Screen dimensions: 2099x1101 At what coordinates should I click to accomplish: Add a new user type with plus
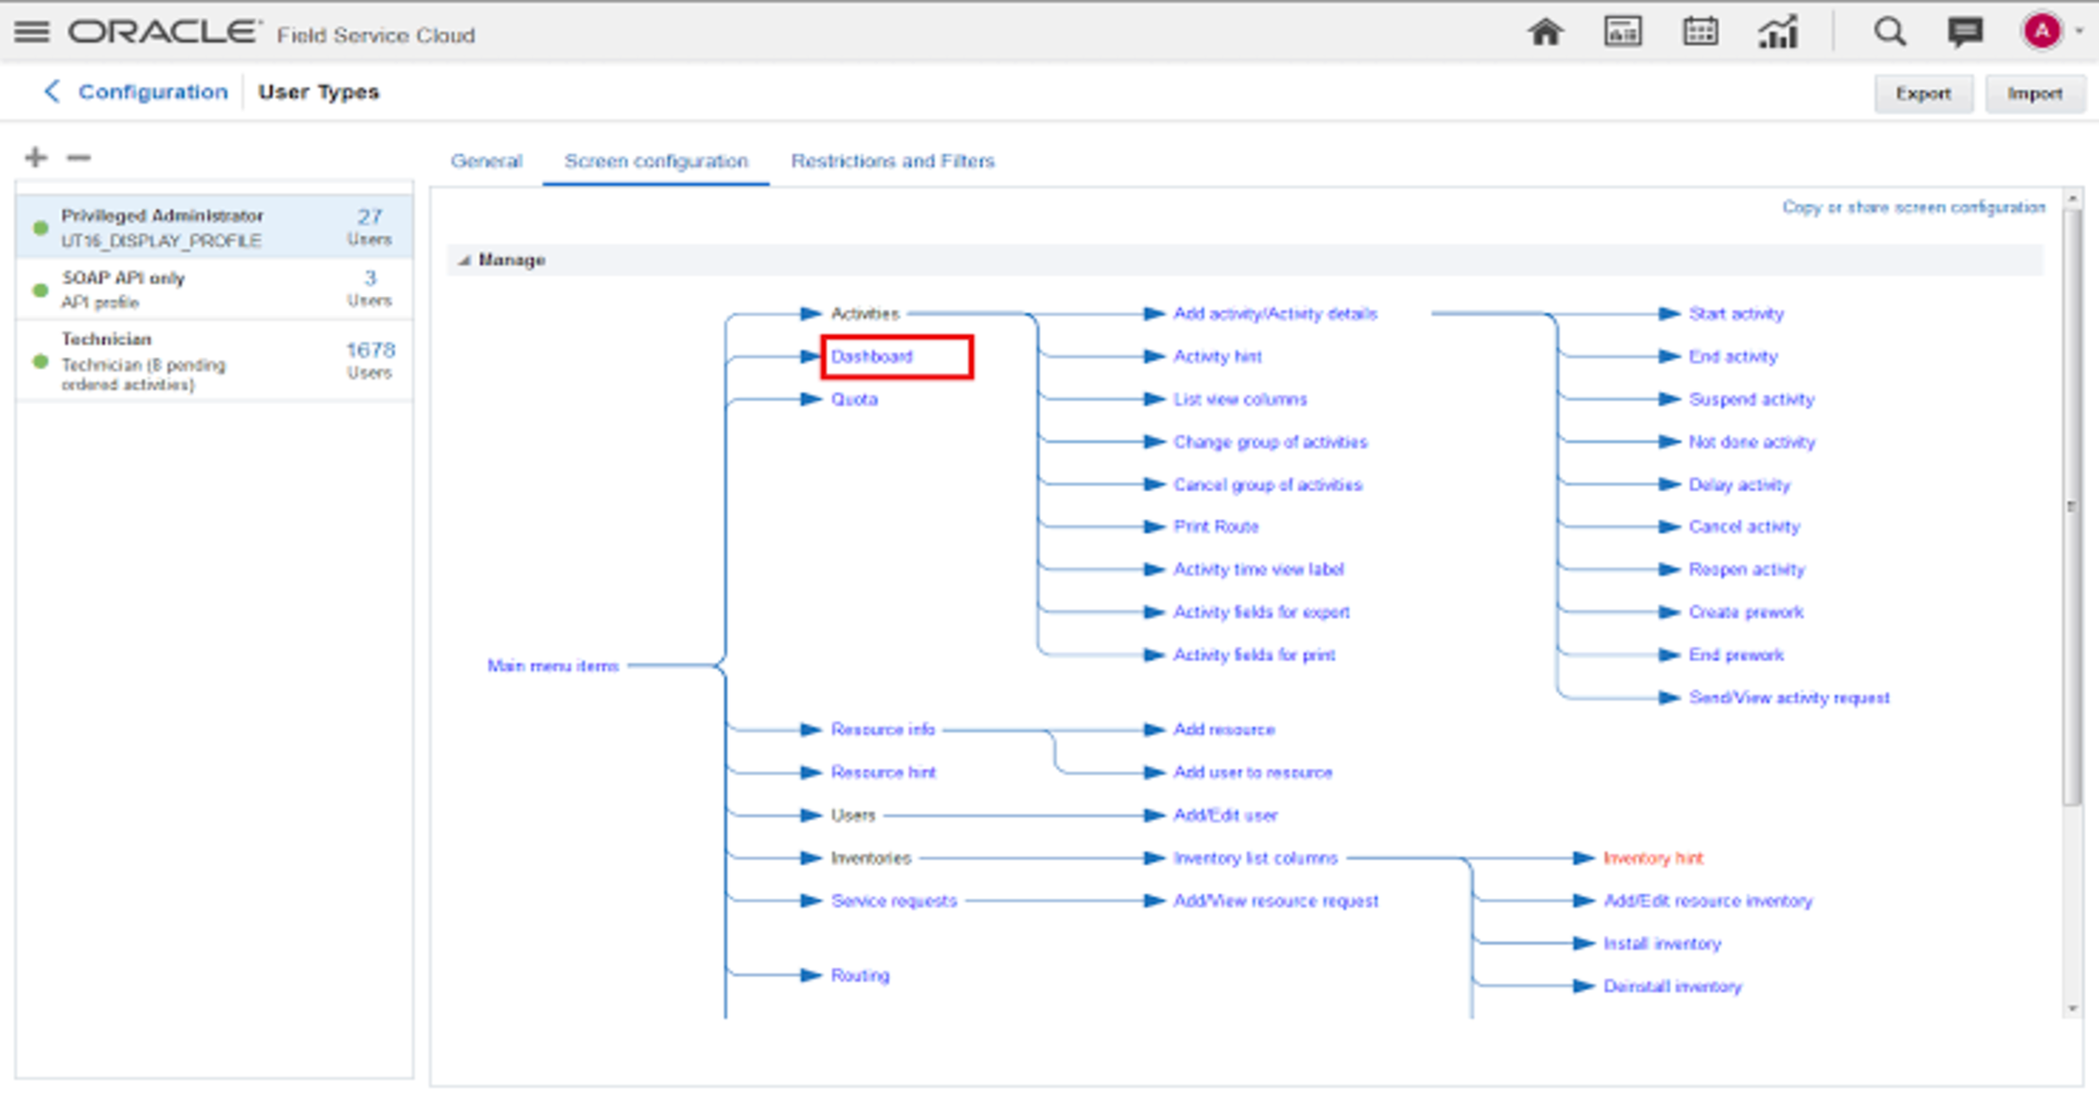(36, 157)
